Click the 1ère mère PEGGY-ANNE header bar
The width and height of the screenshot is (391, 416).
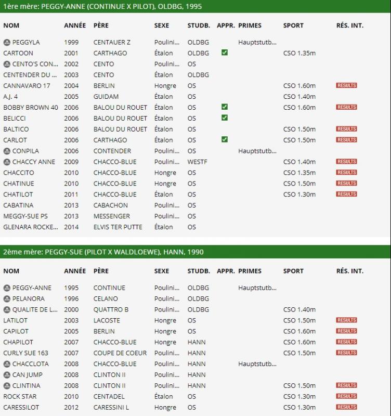click(x=196, y=6)
